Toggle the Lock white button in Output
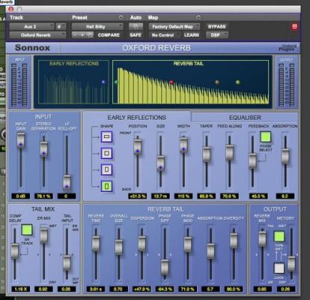The image size is (310, 300). point(279,268)
